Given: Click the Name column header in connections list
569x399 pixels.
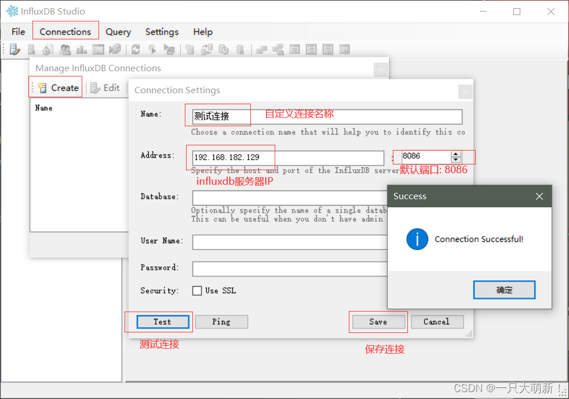Looking at the screenshot, I should click(x=43, y=108).
